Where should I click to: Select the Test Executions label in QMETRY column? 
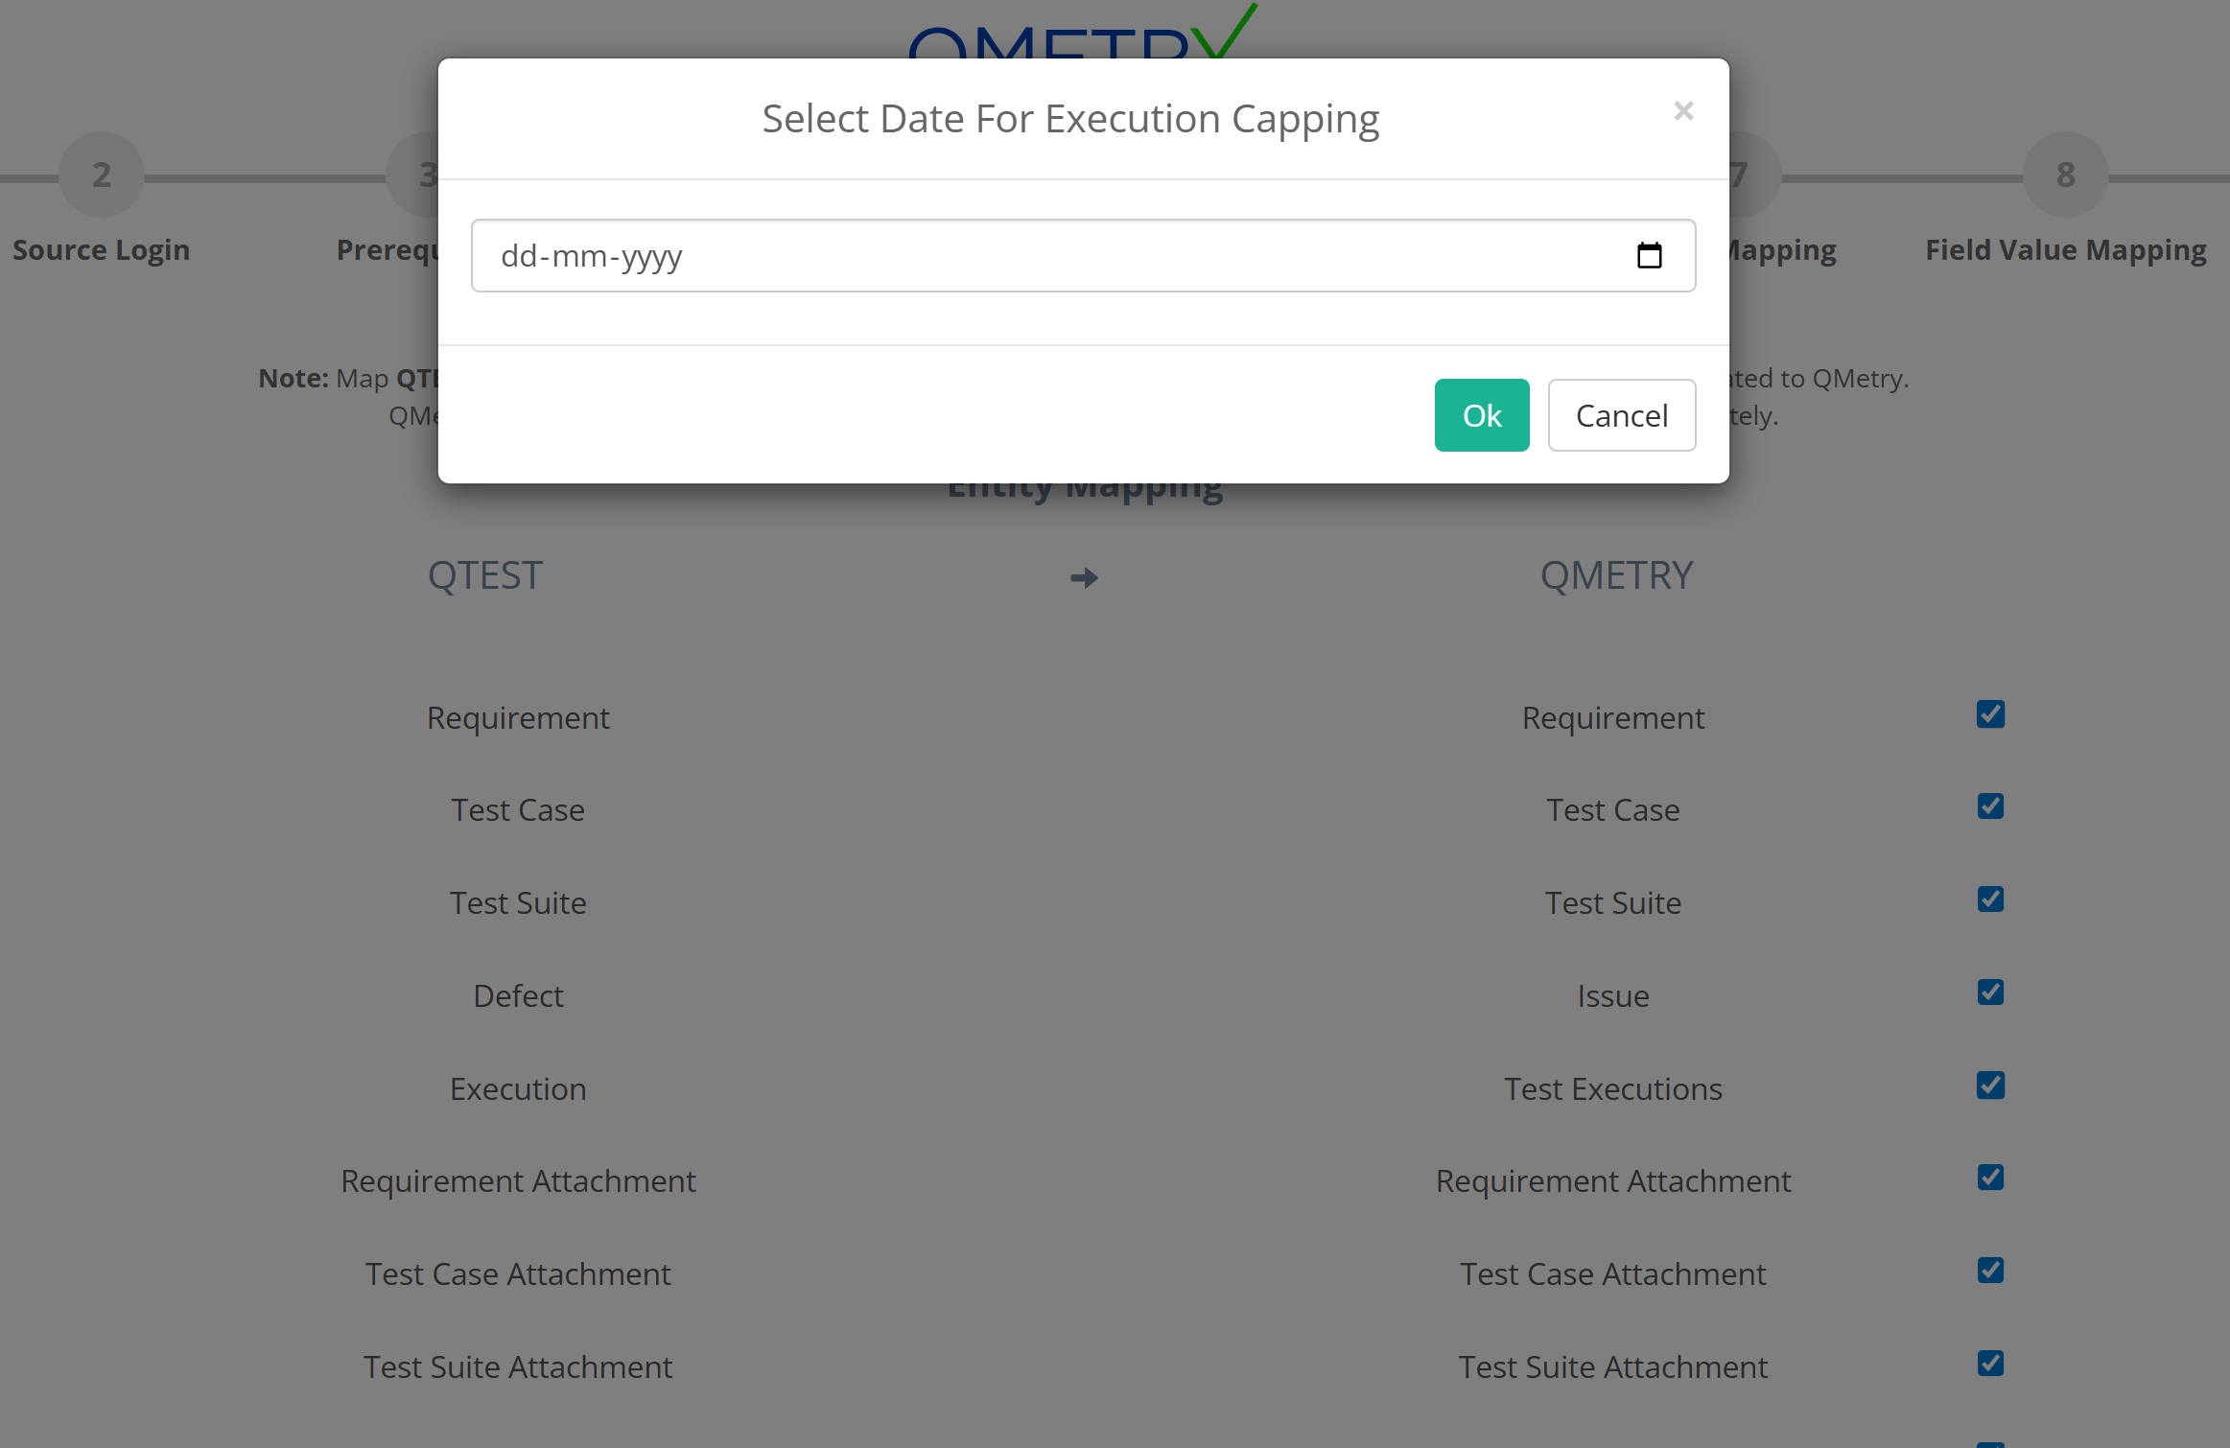pos(1613,1088)
